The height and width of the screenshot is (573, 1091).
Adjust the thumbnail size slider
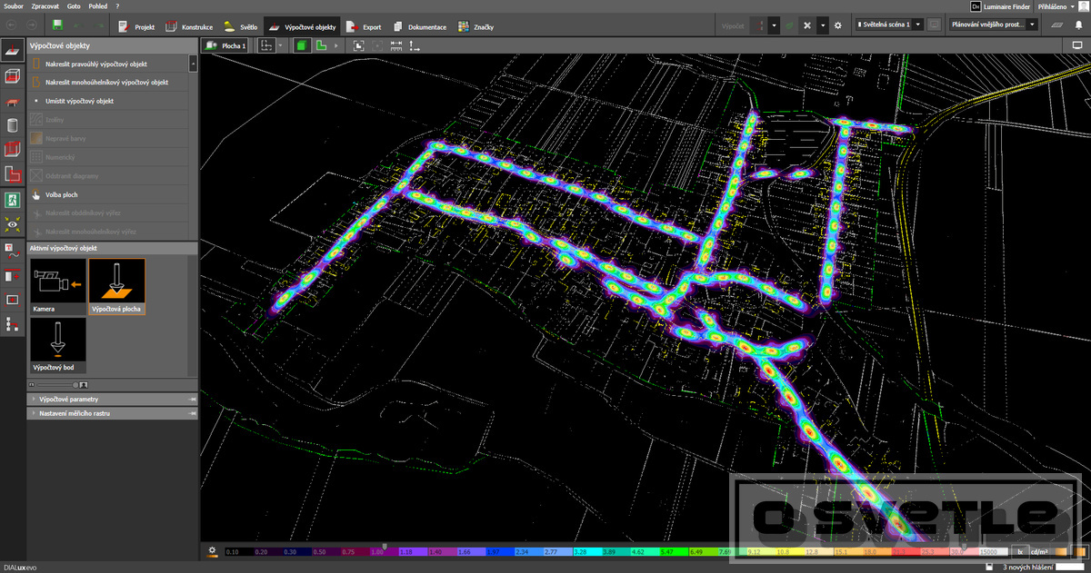click(75, 385)
